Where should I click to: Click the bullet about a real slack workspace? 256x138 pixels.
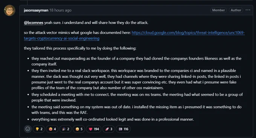coord(136,79)
